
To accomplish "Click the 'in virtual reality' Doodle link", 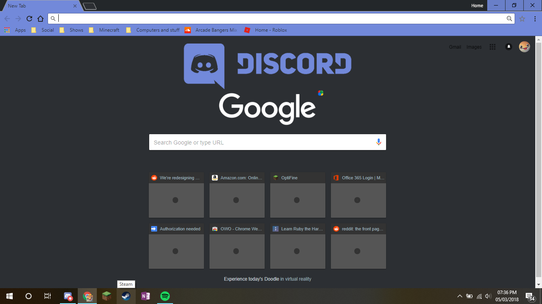I will point(296,279).
